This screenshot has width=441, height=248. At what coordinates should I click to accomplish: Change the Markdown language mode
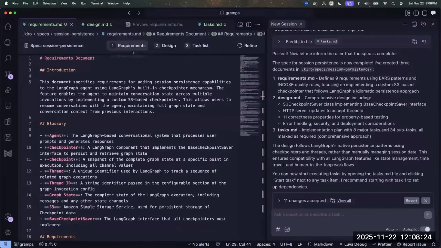(x=324, y=244)
